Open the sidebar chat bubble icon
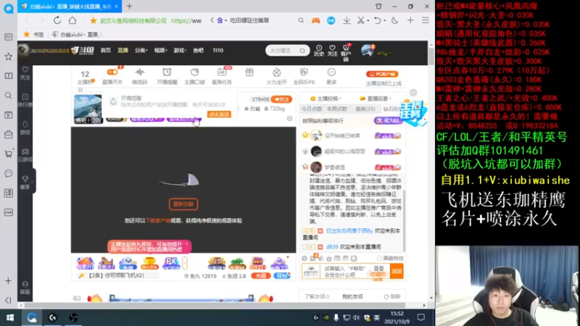Image resolution: width=580 pixels, height=326 pixels. click(x=8, y=173)
